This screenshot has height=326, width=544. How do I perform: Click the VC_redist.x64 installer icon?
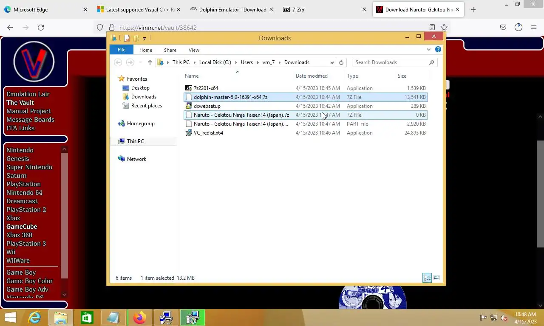pyautogui.click(x=189, y=133)
